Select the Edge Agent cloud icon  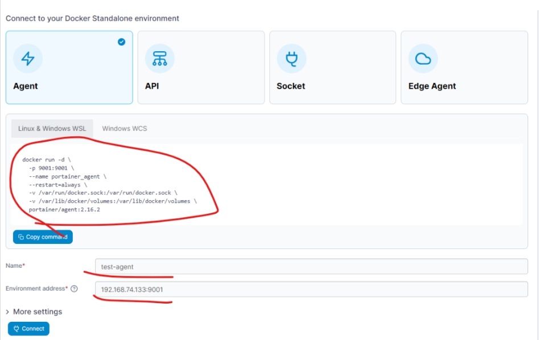pyautogui.click(x=423, y=59)
